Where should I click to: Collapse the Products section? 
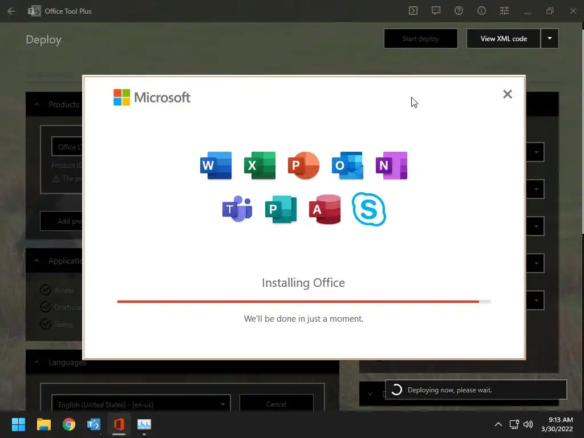point(36,105)
